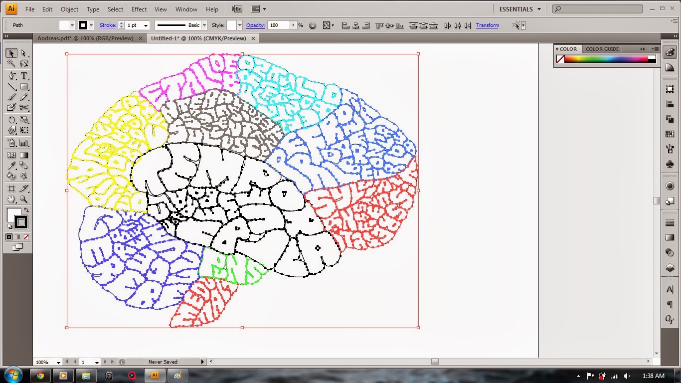The width and height of the screenshot is (681, 383).
Task: Click the Stroke link in control bar
Action: coord(108,25)
